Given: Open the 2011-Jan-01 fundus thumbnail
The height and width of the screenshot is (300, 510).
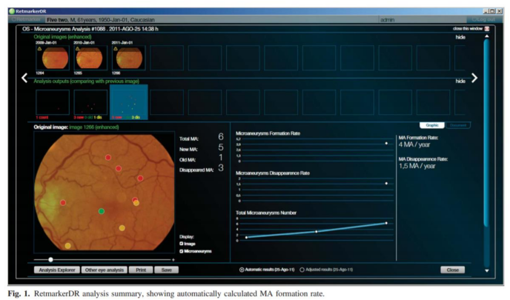Looking at the screenshot, I should (129, 58).
